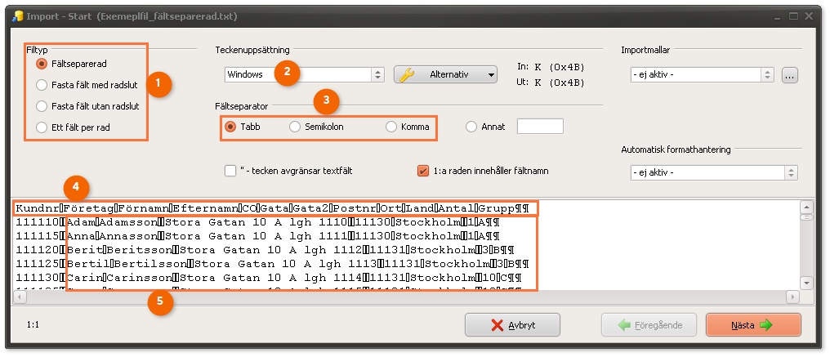Viewport: 830px width, 357px height.
Task: Click preview row 111120 Berit Beritsson
Action: click(x=265, y=249)
